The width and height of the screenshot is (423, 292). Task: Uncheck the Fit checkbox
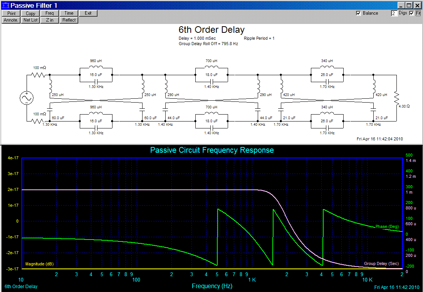pyautogui.click(x=411, y=13)
